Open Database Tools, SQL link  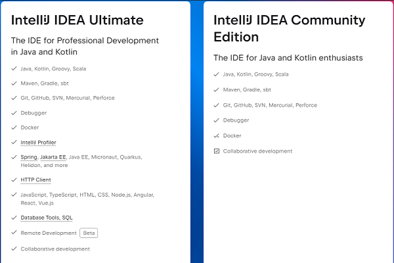click(47, 218)
